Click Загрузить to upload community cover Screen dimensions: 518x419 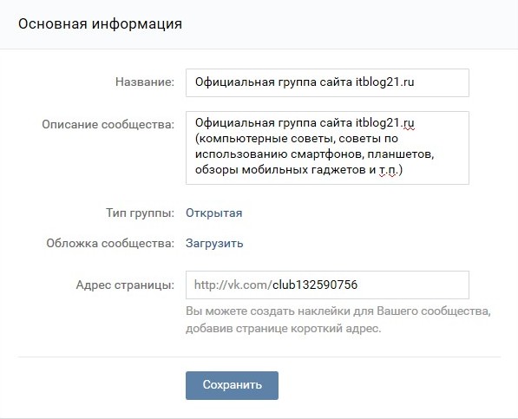214,244
